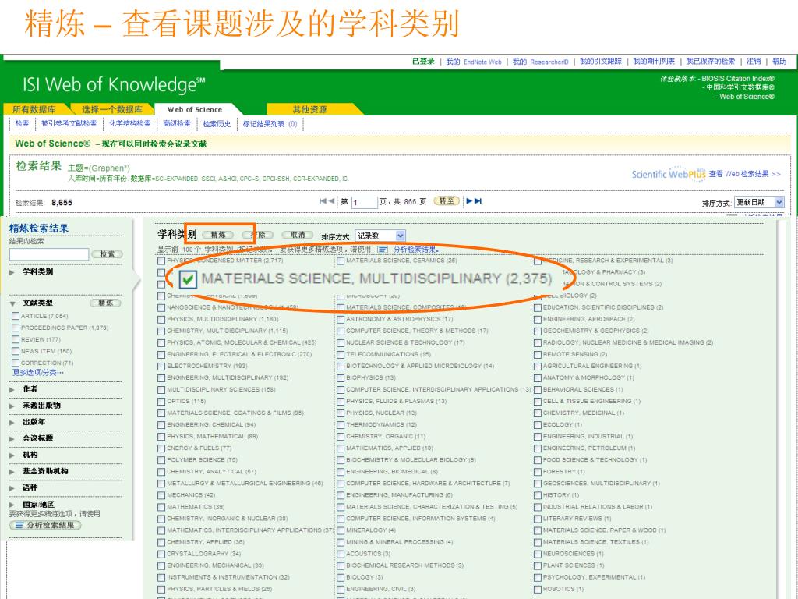
Task: Go to next results page icon
Action: [x=469, y=201]
